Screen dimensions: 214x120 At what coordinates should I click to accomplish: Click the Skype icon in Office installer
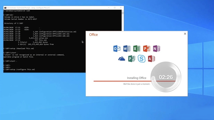142,59
